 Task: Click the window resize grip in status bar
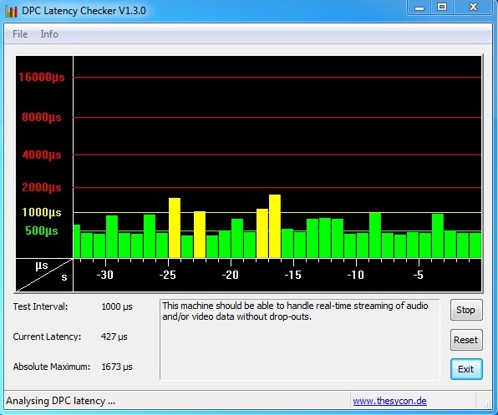pos(486,403)
